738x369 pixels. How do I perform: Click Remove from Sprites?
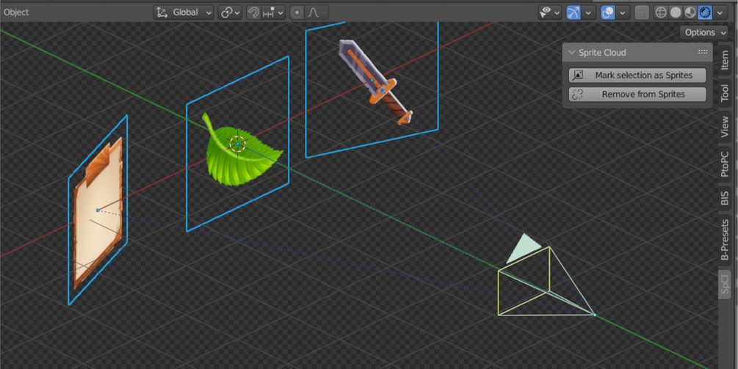pyautogui.click(x=637, y=95)
